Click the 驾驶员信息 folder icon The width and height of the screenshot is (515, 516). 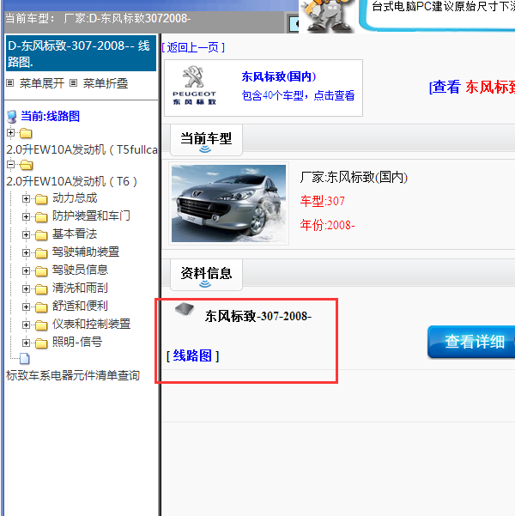click(41, 270)
